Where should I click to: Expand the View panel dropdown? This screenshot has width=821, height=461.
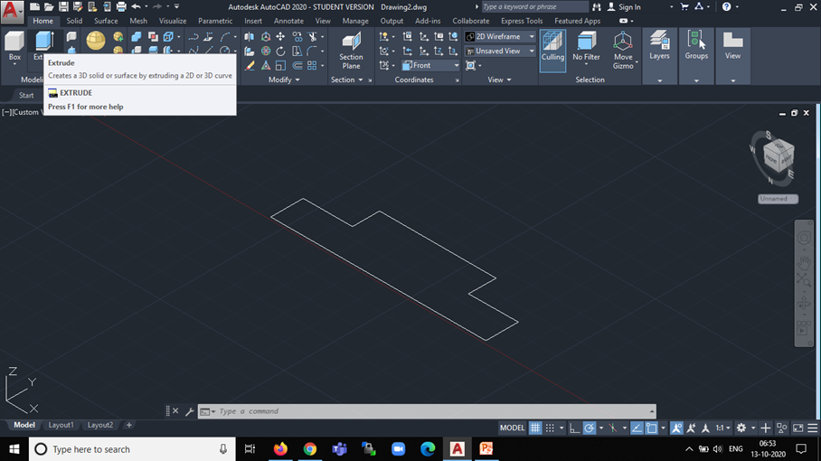click(499, 80)
